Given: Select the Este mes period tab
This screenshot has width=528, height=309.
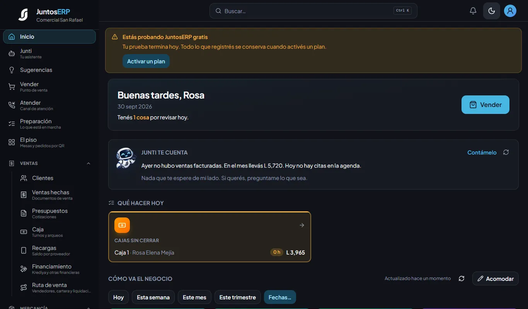Looking at the screenshot, I should click(194, 297).
